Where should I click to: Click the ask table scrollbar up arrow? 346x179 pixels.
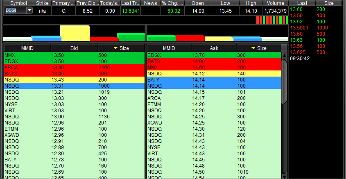coord(285,56)
